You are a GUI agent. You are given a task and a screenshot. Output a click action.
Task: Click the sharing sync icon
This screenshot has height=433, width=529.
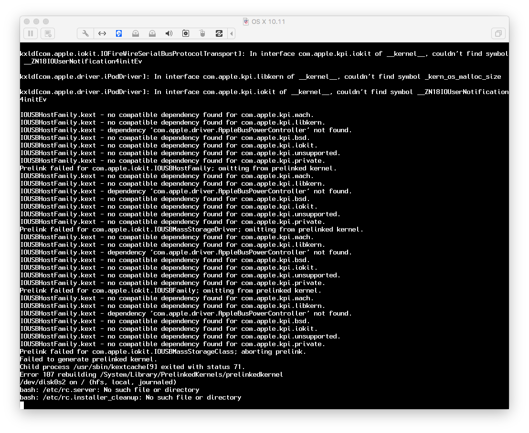pyautogui.click(x=219, y=33)
